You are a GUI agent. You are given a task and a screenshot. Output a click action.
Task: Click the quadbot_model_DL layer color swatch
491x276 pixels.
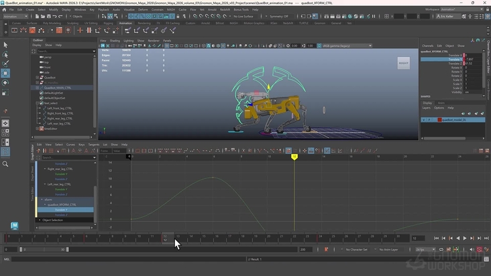click(x=440, y=120)
